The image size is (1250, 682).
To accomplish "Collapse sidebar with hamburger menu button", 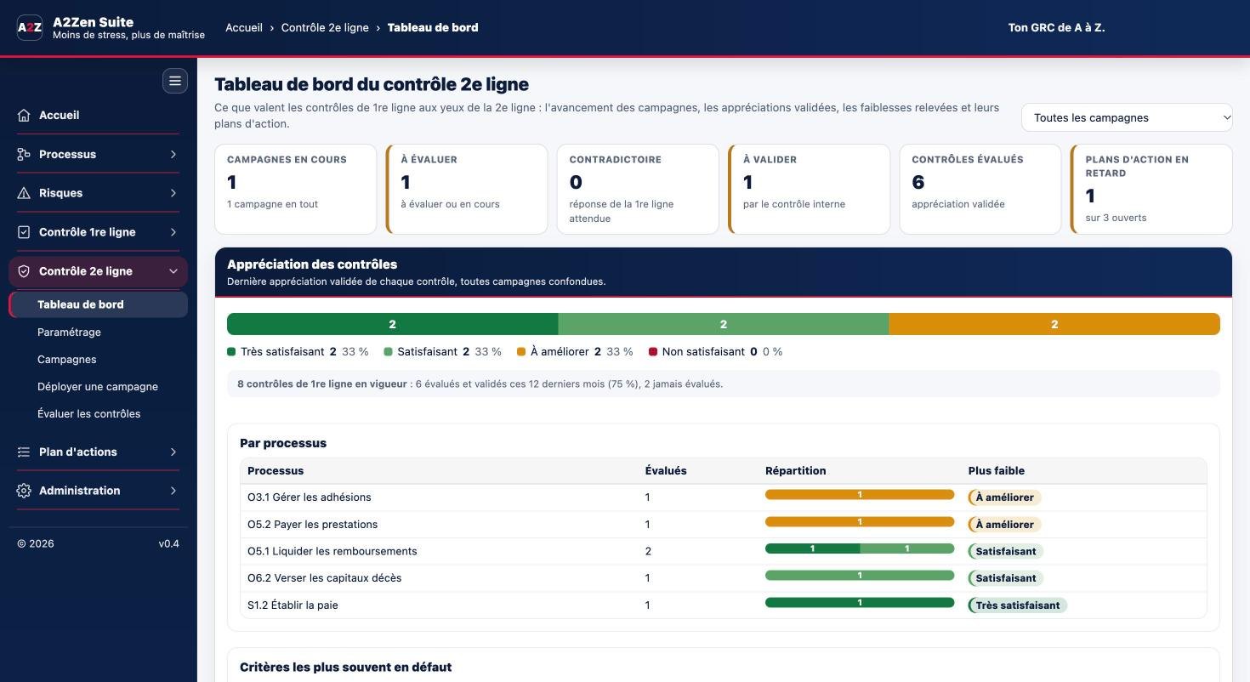I will point(175,81).
